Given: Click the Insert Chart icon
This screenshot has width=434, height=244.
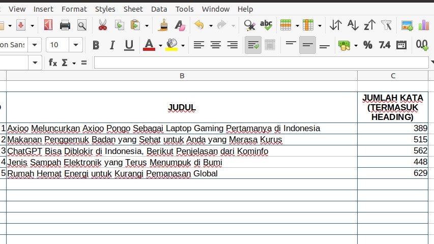Looking at the screenshot, I should click(424, 25).
